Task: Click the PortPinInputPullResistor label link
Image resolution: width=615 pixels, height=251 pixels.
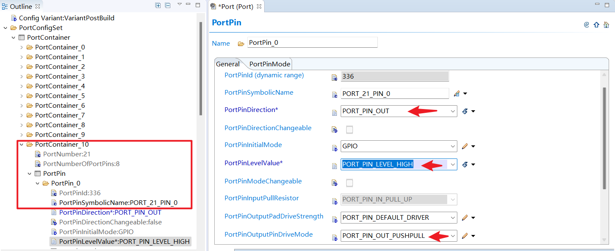Action: (262, 198)
